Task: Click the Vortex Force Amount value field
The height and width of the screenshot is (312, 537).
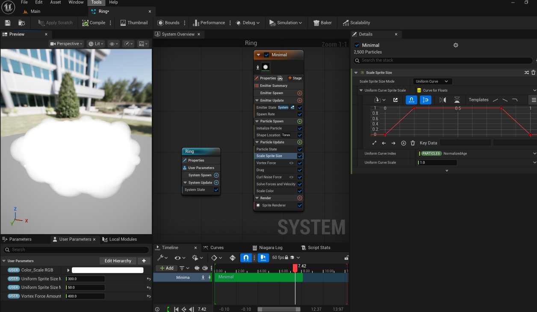Action: (85, 296)
